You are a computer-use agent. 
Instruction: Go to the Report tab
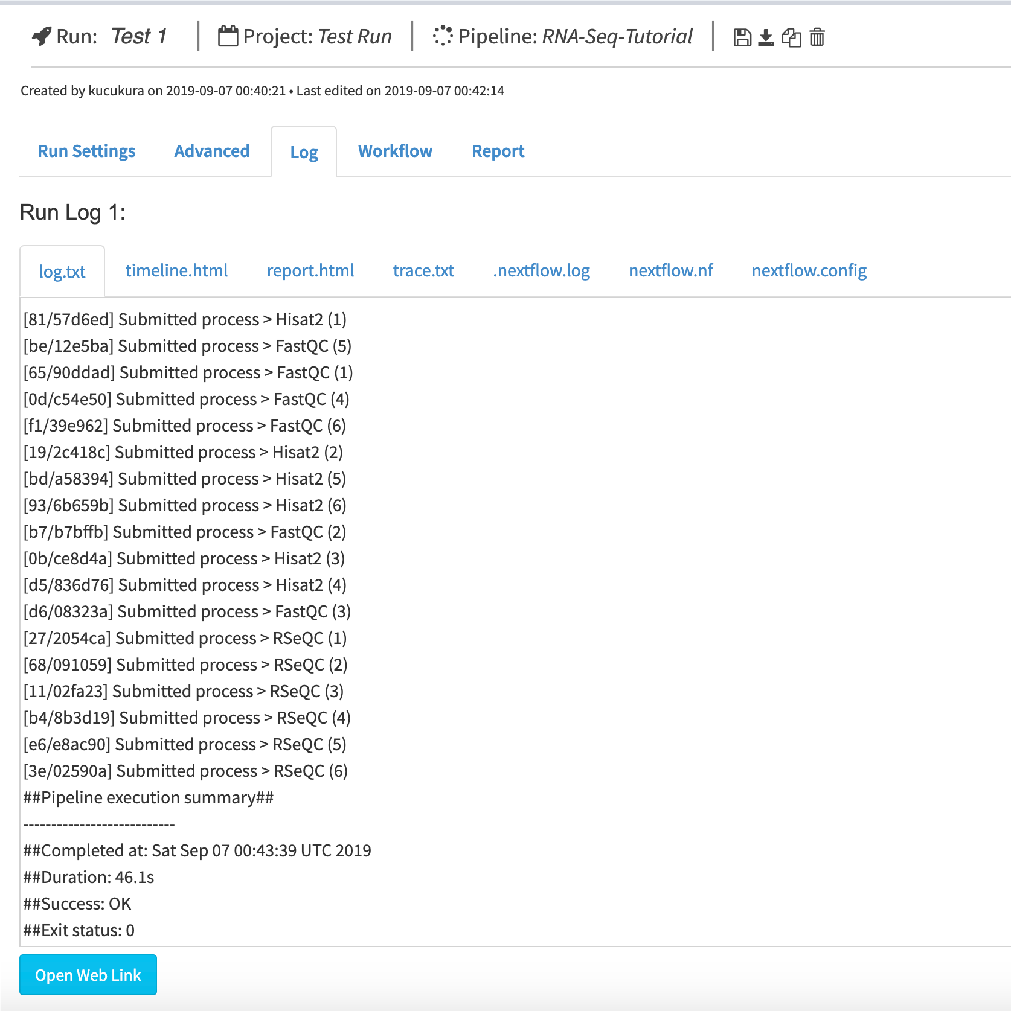click(x=498, y=151)
